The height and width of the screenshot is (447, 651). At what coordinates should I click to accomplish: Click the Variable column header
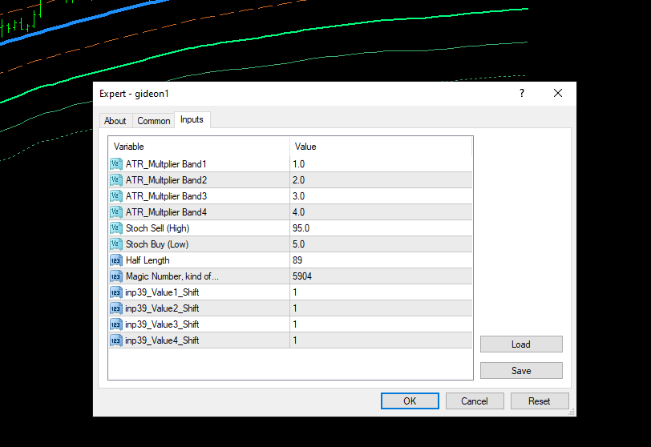point(199,147)
